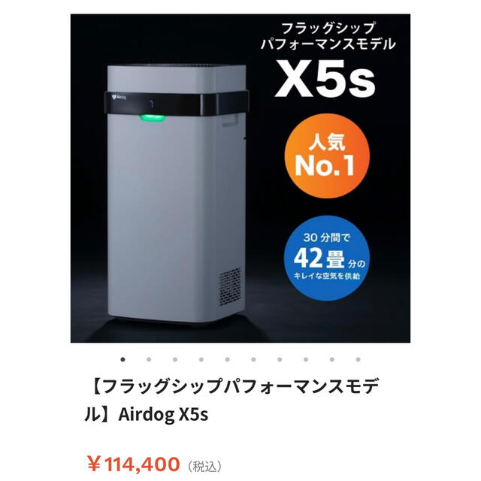Select the first carousel dot indicator
The image size is (481, 481).
(x=123, y=359)
